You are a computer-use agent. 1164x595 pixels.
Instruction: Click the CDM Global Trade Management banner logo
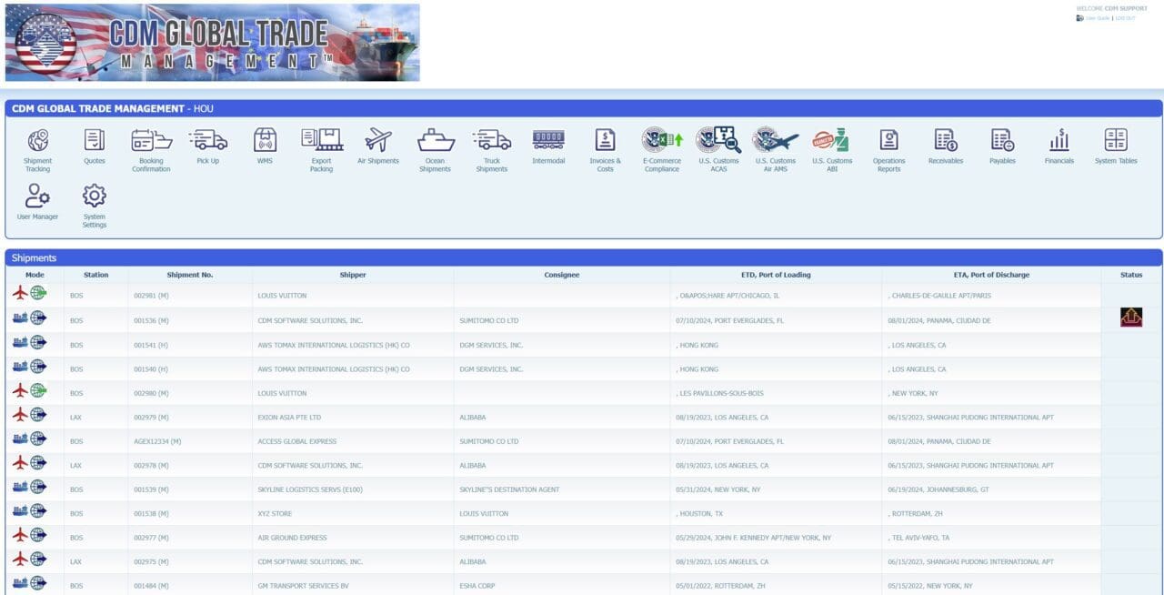pos(213,43)
